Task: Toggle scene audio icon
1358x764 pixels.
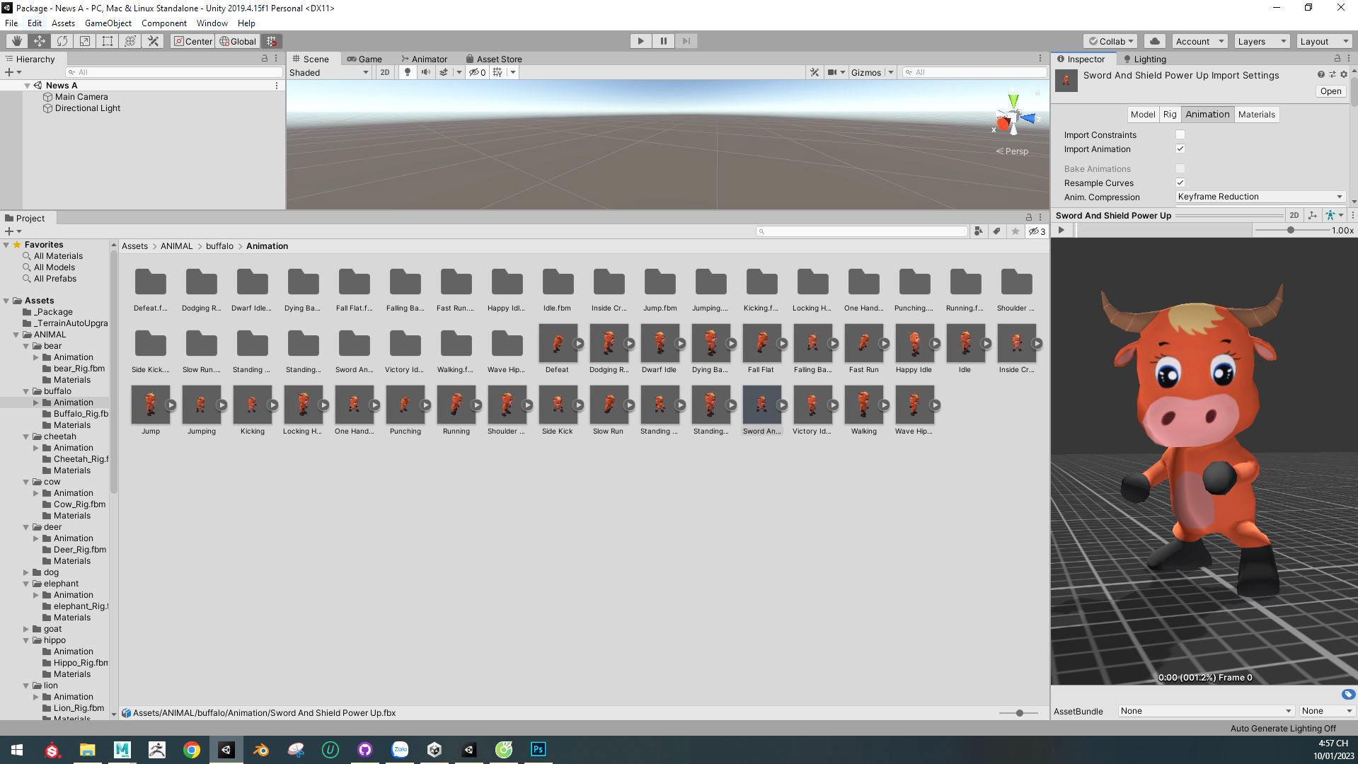Action: (x=425, y=72)
